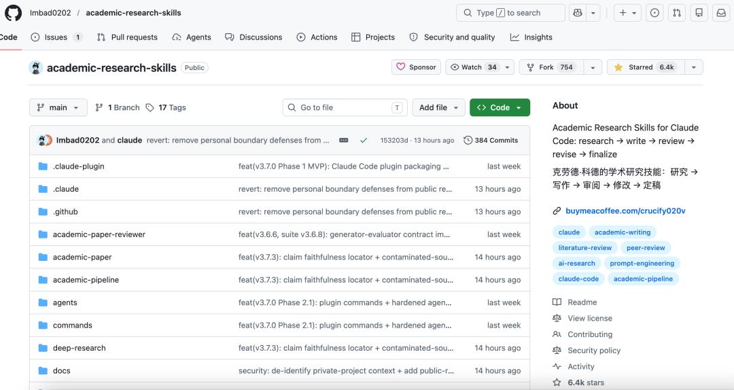Select the claude-code topic tag
The width and height of the screenshot is (734, 390).
(x=578, y=279)
